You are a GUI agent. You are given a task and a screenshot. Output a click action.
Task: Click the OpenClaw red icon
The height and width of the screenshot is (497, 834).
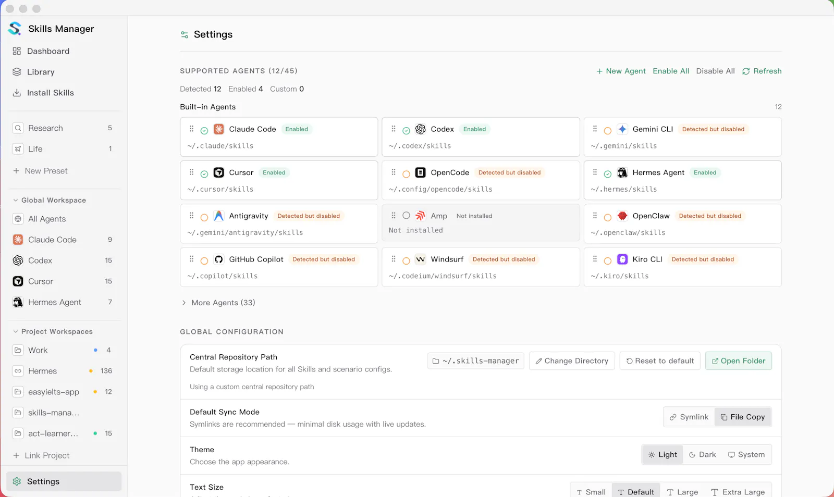(622, 216)
